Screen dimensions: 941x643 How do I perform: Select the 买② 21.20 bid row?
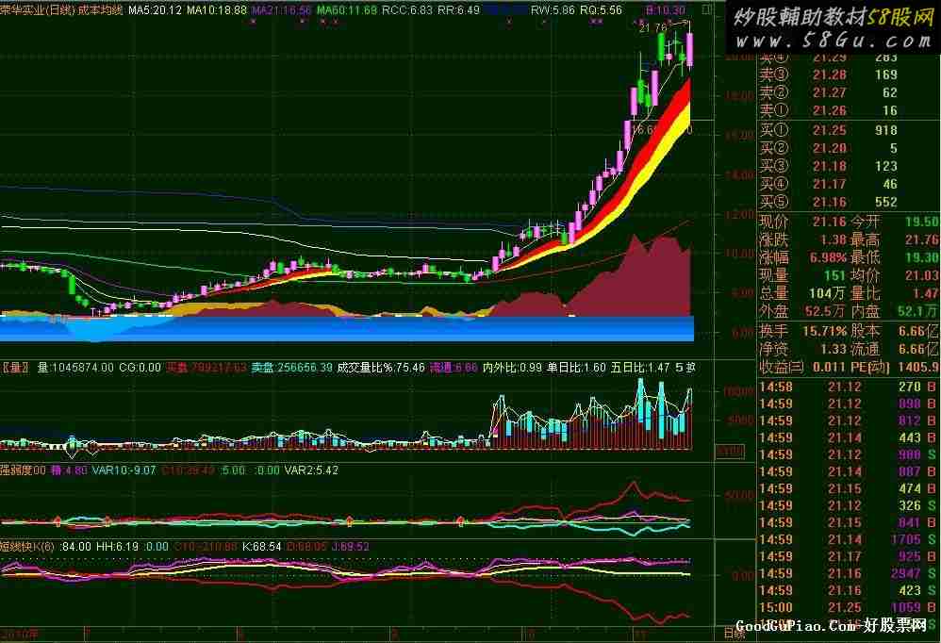828,148
